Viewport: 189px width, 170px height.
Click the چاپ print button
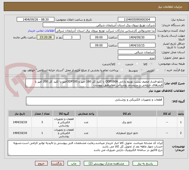[74, 163]
